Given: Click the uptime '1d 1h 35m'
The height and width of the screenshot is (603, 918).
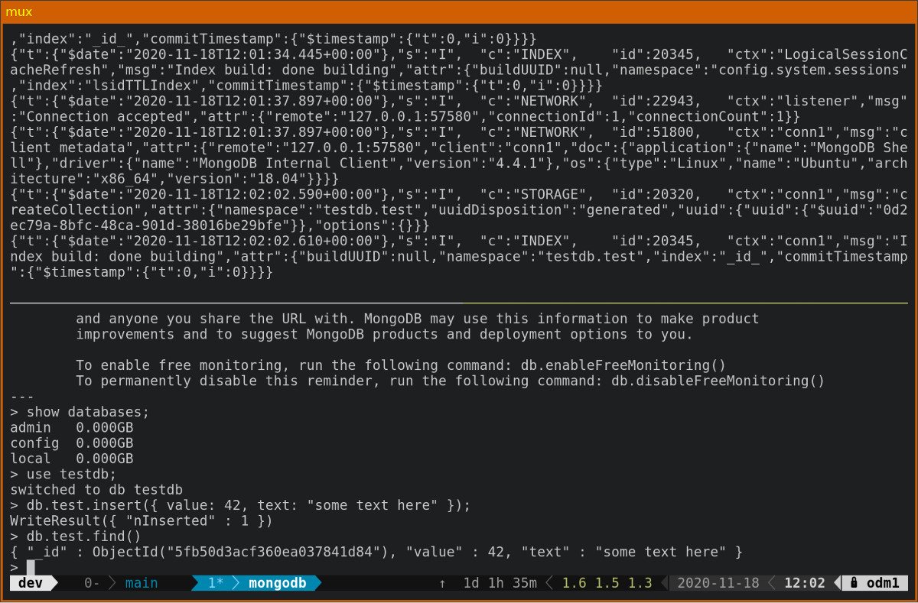Looking at the screenshot, I should [500, 583].
